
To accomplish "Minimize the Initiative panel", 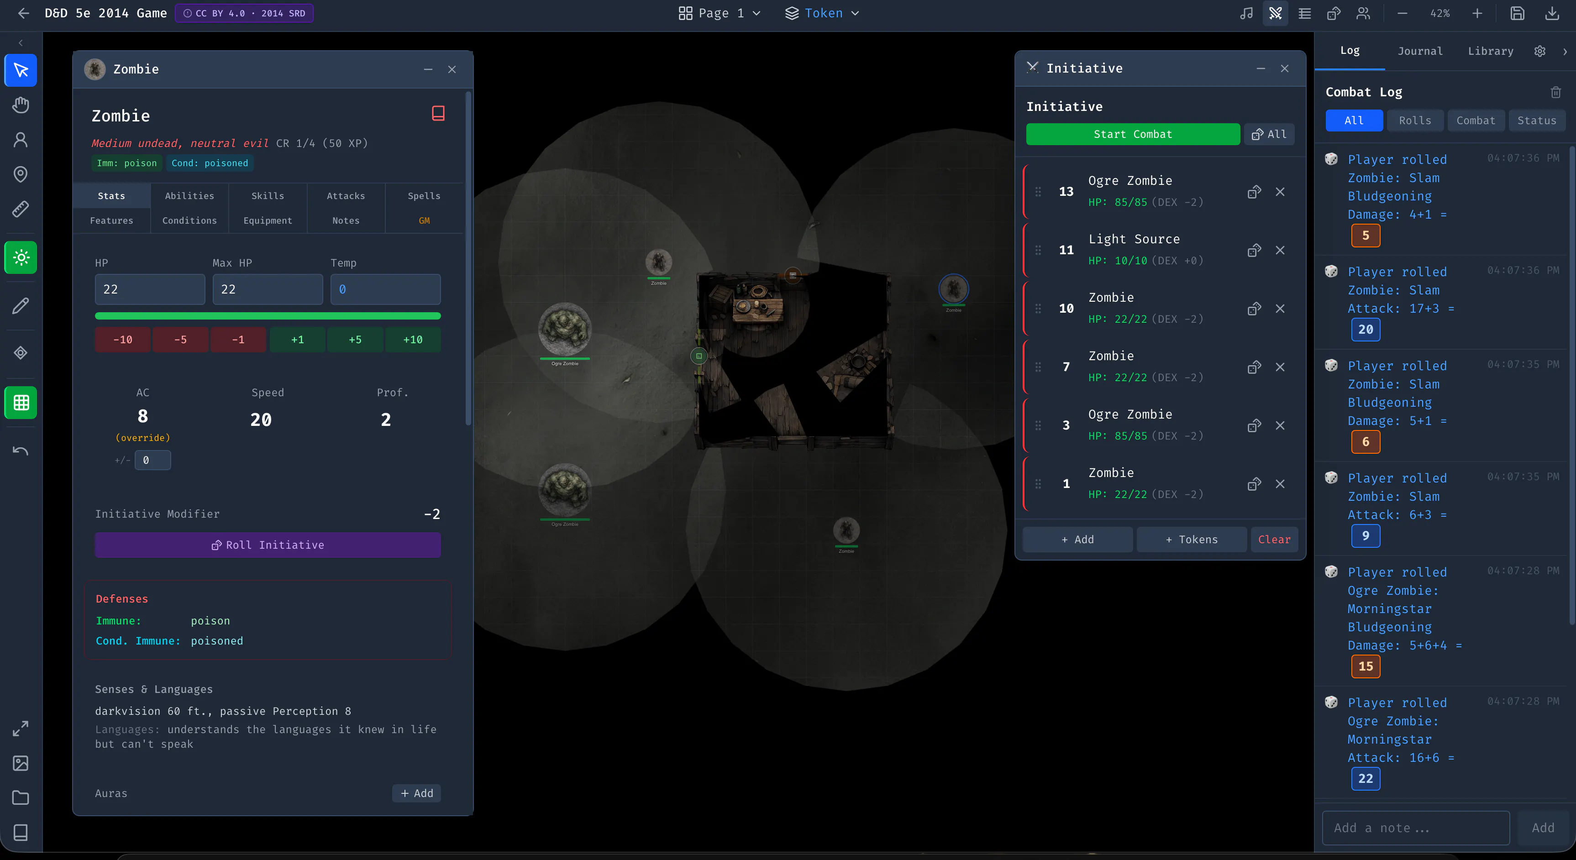I will pos(1261,68).
